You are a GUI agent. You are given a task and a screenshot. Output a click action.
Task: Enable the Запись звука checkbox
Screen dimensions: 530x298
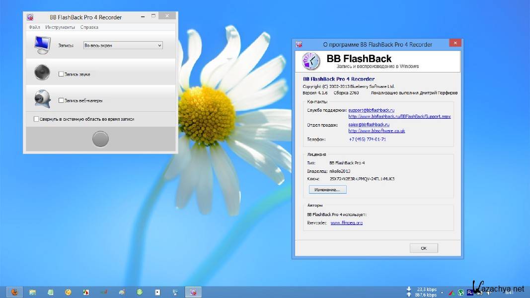pyautogui.click(x=61, y=74)
